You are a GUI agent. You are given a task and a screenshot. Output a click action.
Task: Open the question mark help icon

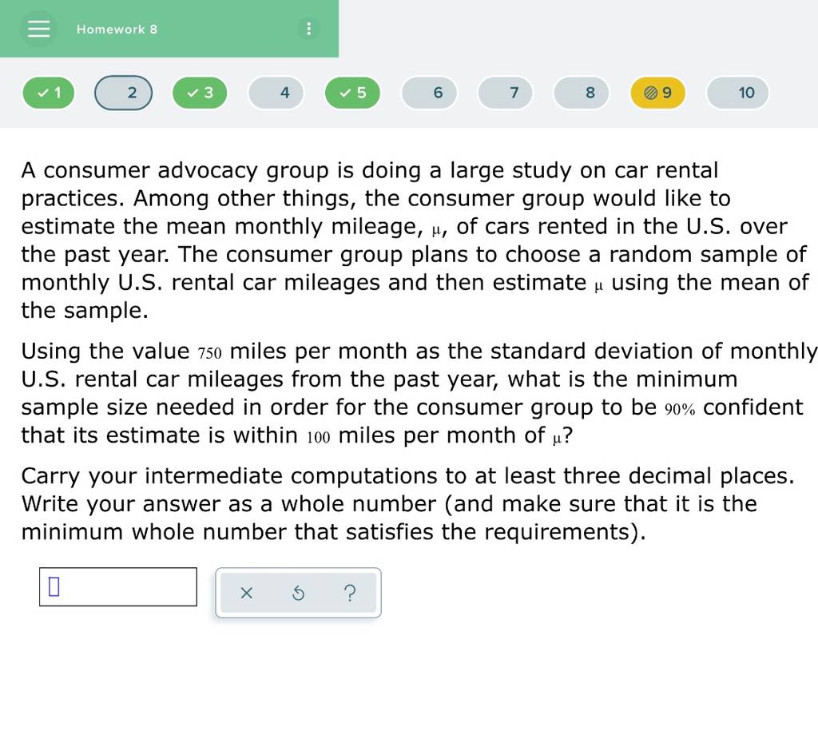coord(350,593)
